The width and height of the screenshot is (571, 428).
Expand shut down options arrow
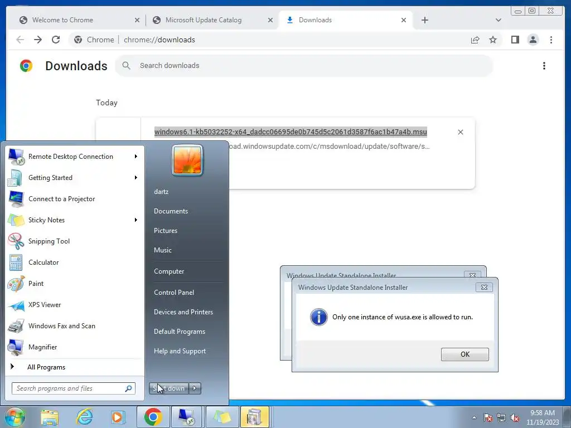point(195,388)
